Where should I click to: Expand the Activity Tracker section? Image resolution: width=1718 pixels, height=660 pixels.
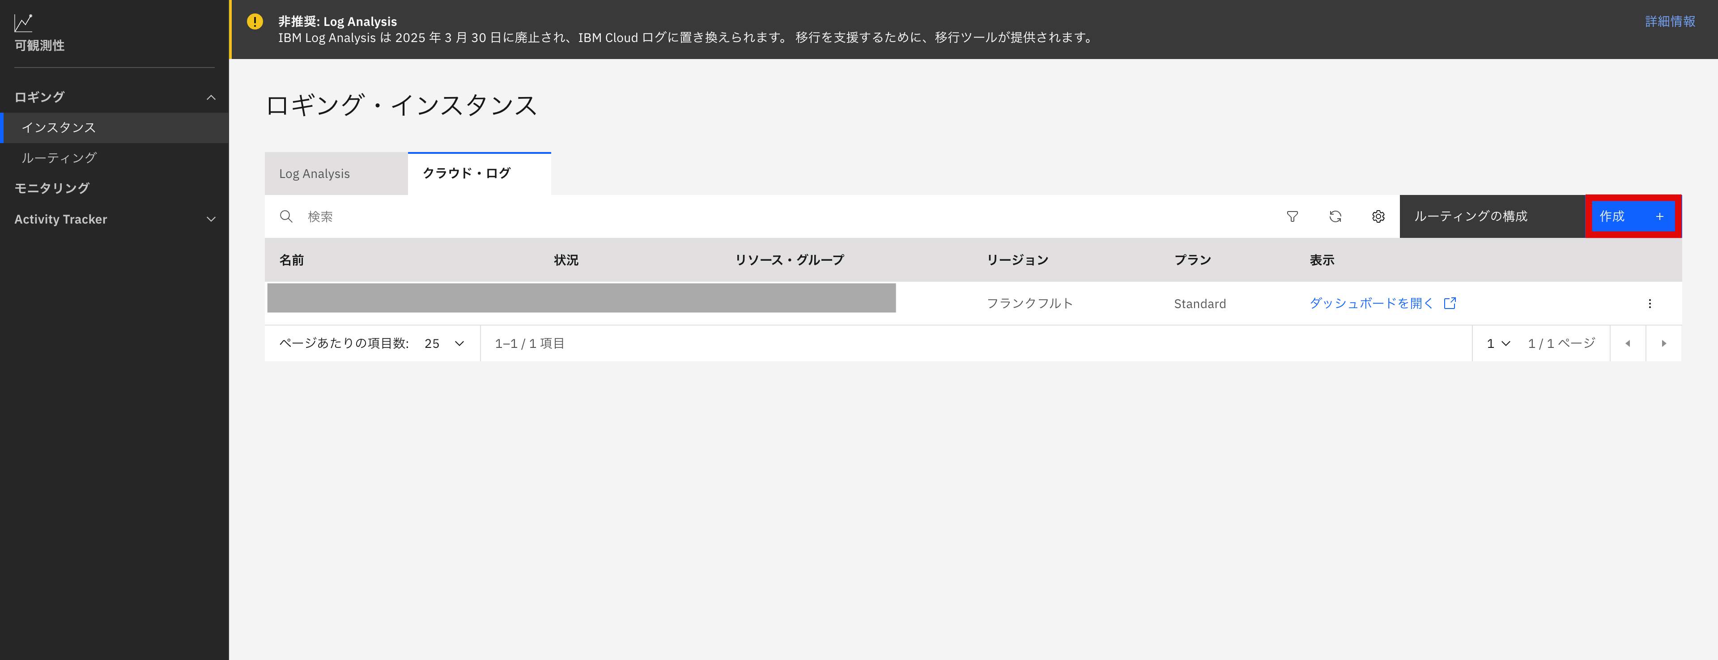[x=212, y=219]
